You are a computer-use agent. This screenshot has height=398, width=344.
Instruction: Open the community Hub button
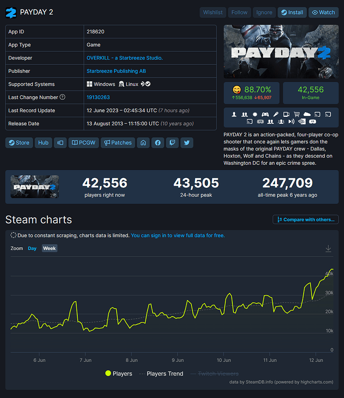coord(43,143)
